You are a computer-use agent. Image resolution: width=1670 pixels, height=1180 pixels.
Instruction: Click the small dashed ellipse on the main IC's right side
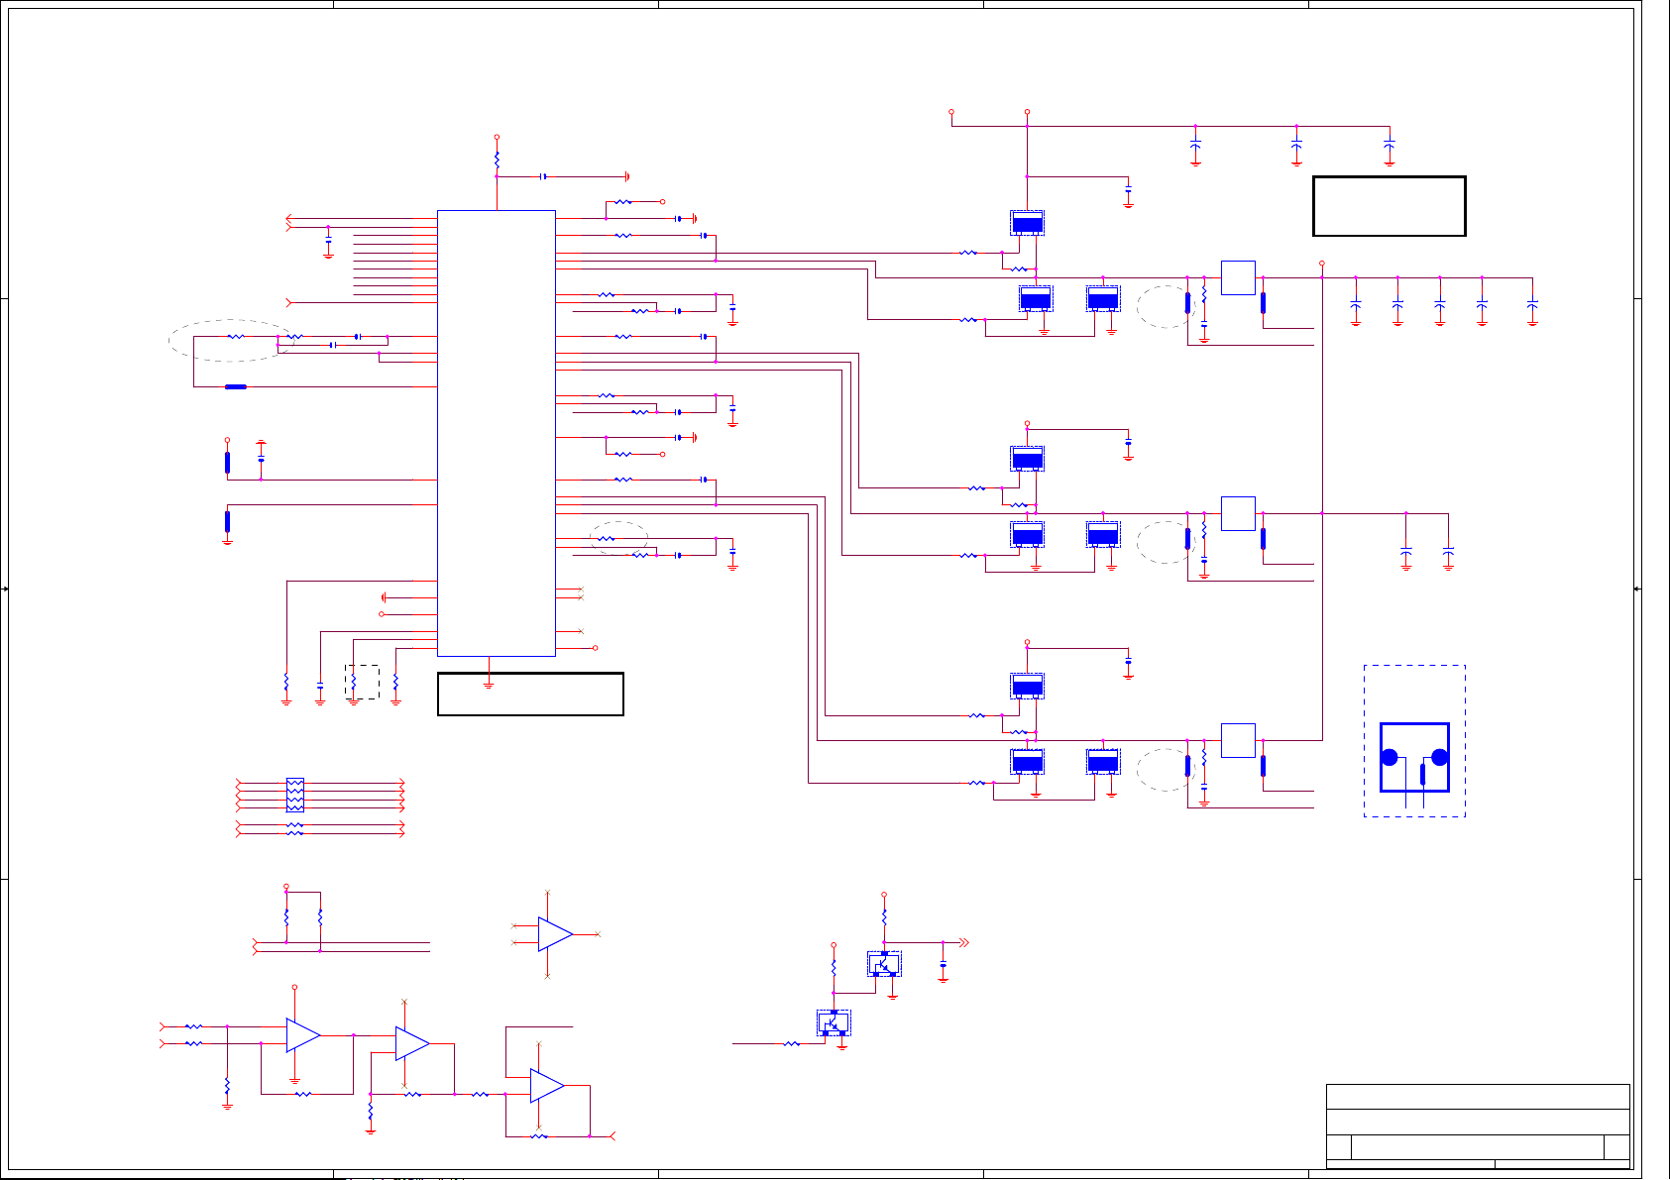pyautogui.click(x=619, y=538)
